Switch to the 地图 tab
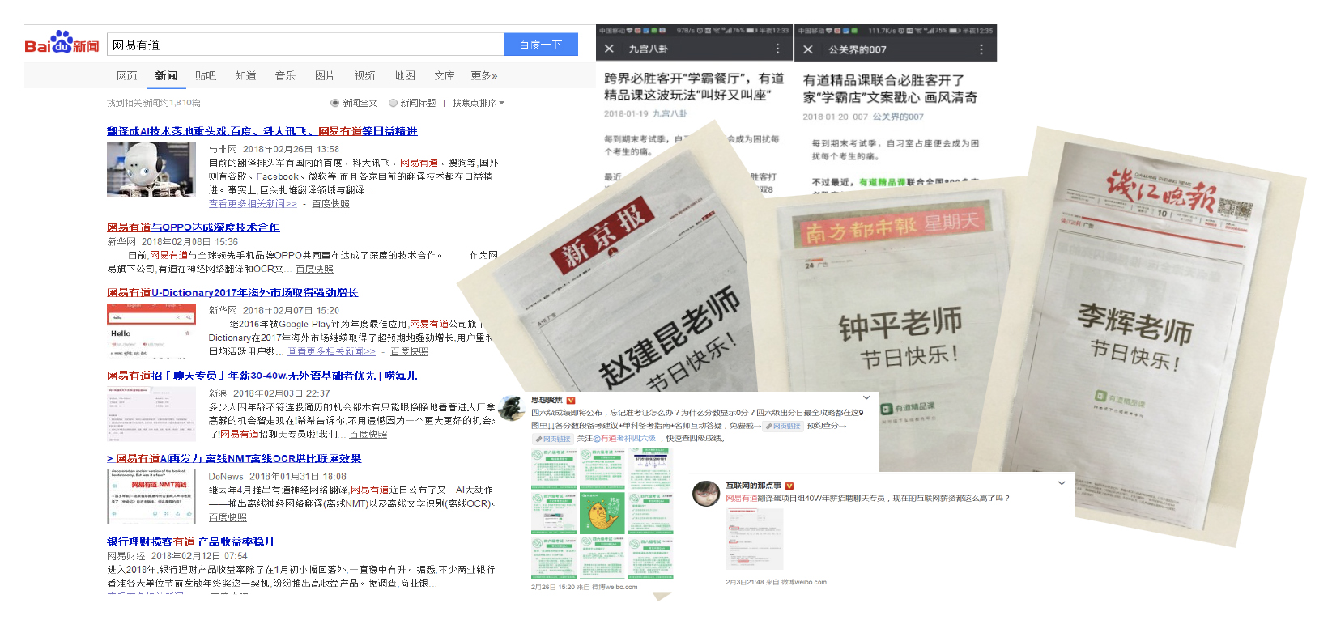Screen dimensions: 1332x620 coord(405,75)
